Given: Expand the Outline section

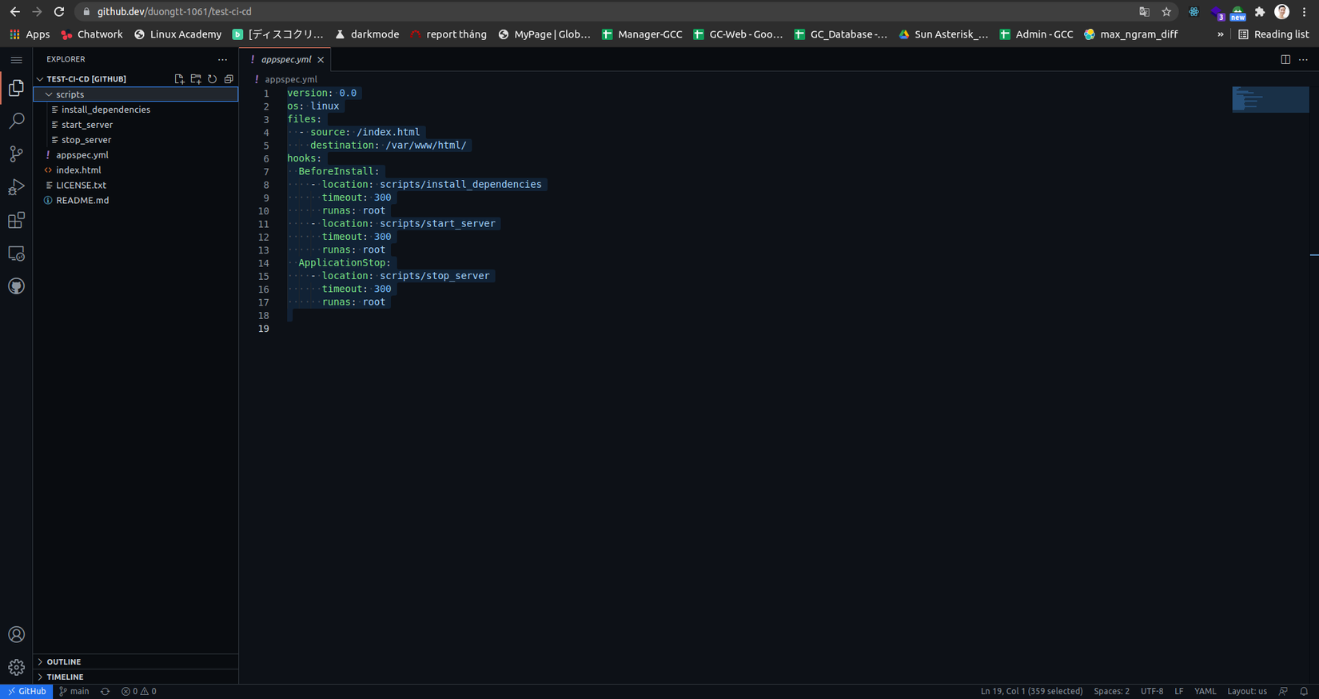Looking at the screenshot, I should 64,662.
